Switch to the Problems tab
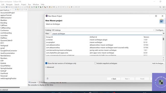Screen dimensions: 166x93 tap(43, 82)
